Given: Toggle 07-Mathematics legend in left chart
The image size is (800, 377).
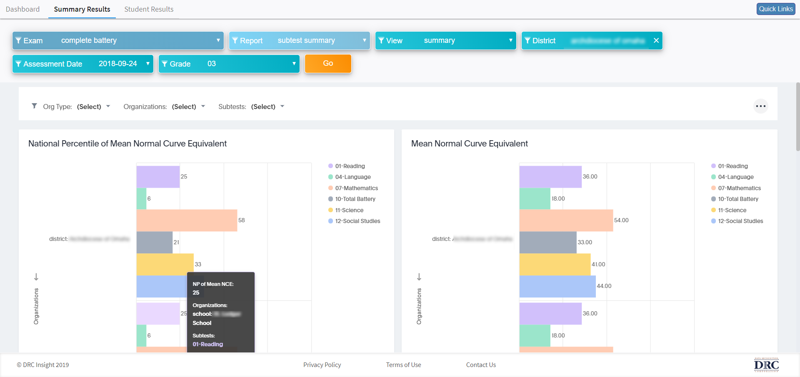Looking at the screenshot, I should click(x=356, y=188).
